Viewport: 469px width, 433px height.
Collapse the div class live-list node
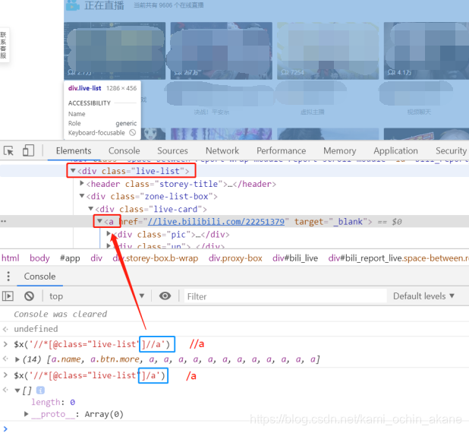pos(73,171)
